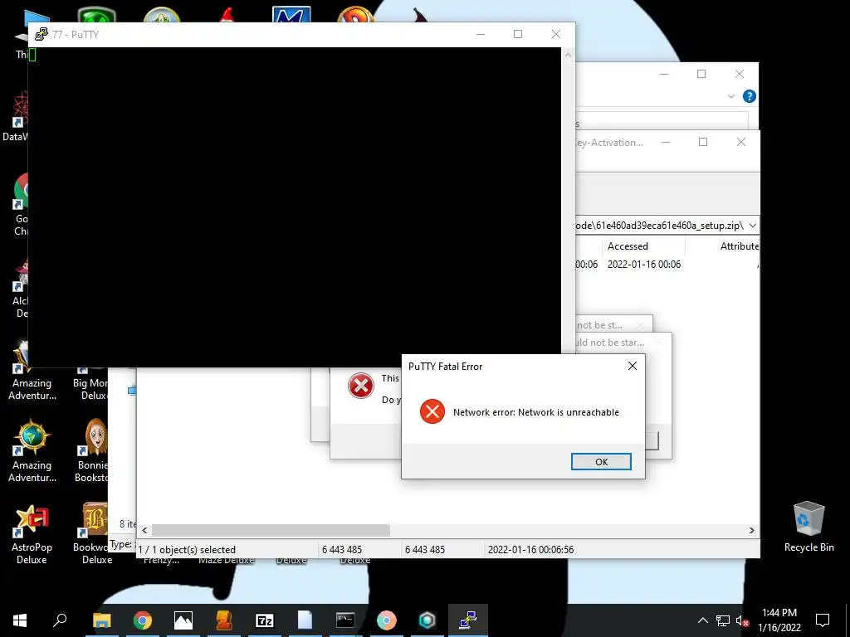Open the 7-Zip path dropdown arrow

pos(752,226)
